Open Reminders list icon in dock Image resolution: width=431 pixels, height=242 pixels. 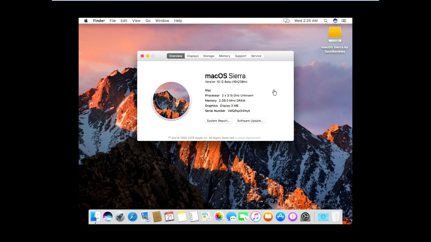[x=194, y=217]
